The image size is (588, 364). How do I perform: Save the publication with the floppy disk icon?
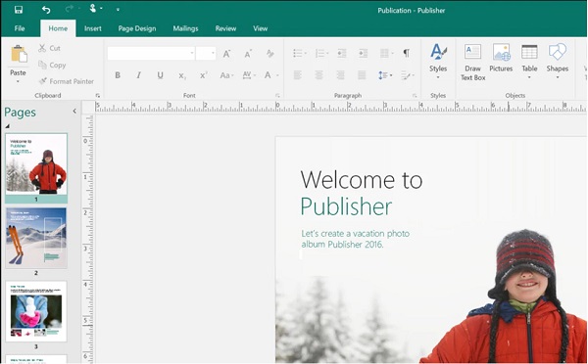tap(19, 10)
